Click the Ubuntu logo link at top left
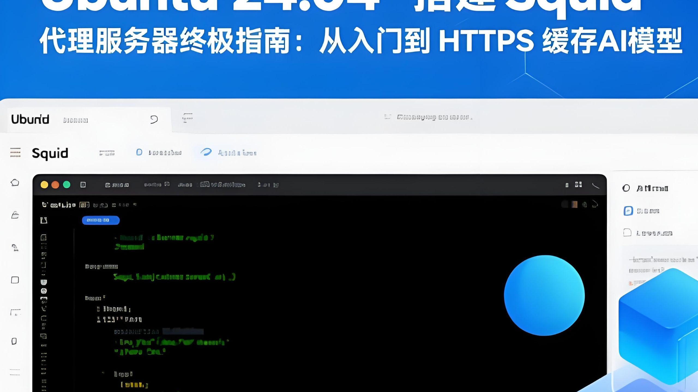This screenshot has height=392, width=698. [30, 119]
